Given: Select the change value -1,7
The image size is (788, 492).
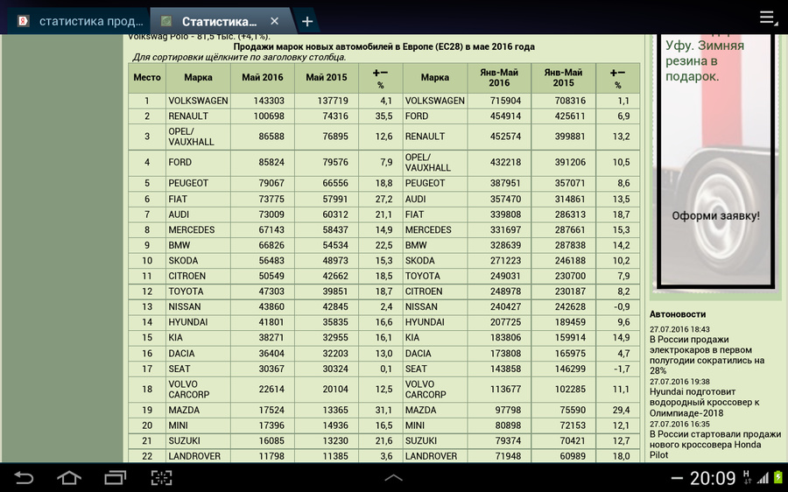Looking at the screenshot, I should coord(622,369).
